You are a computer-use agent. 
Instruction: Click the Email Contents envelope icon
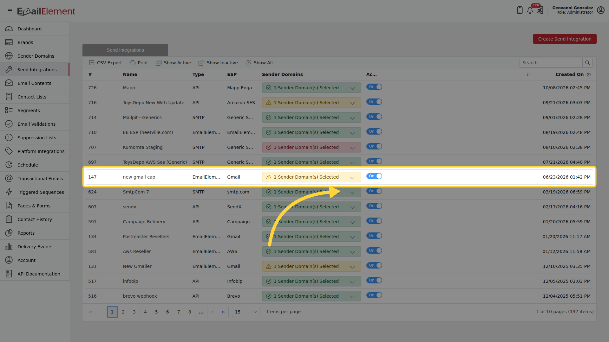pyautogui.click(x=9, y=83)
